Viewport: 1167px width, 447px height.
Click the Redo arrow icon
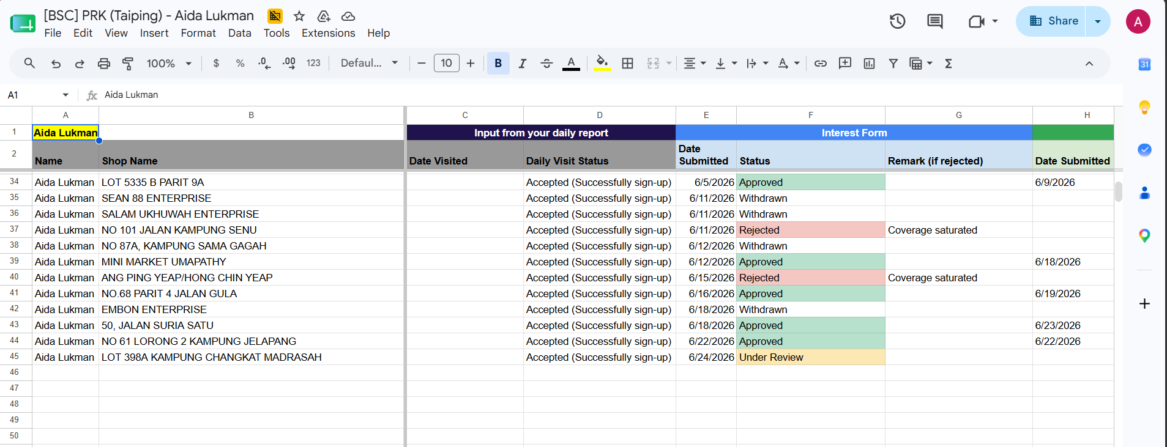click(80, 63)
